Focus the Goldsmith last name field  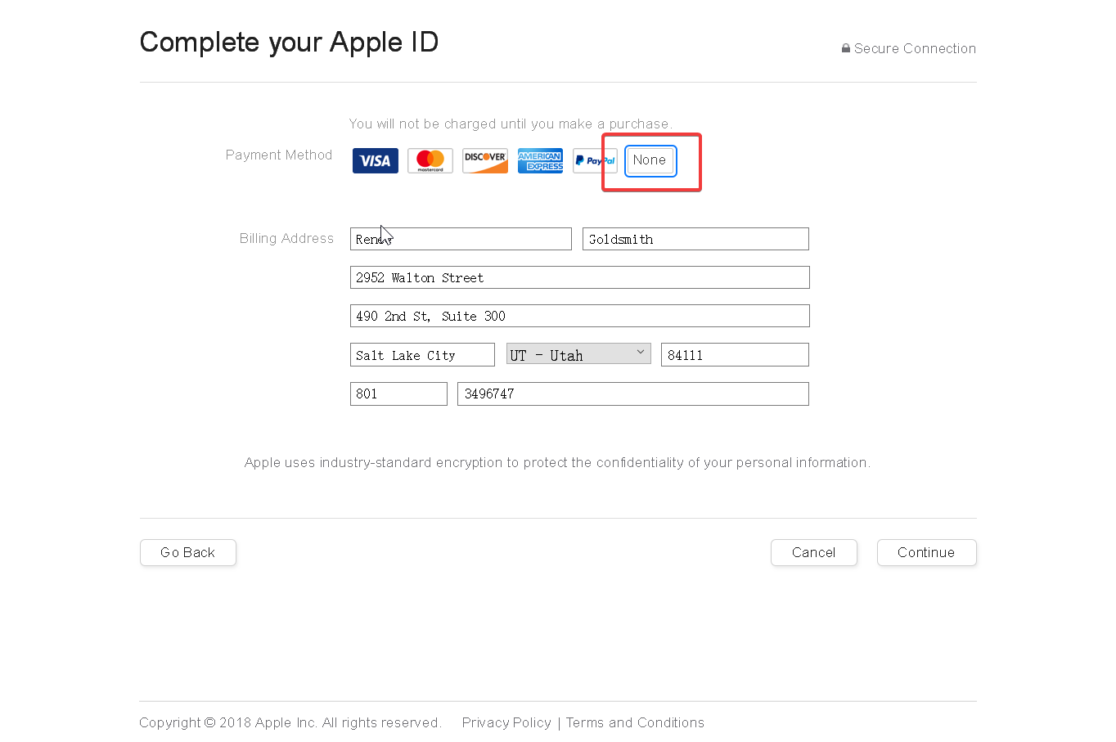[695, 239]
